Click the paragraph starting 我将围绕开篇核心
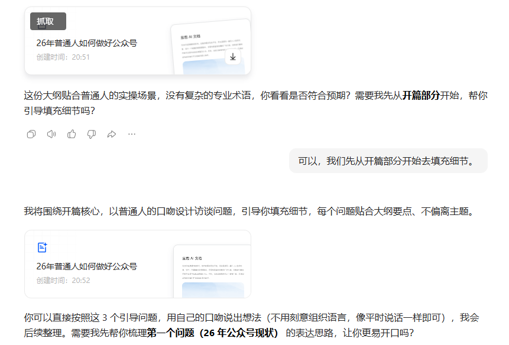The width and height of the screenshot is (509, 345). coord(248,211)
